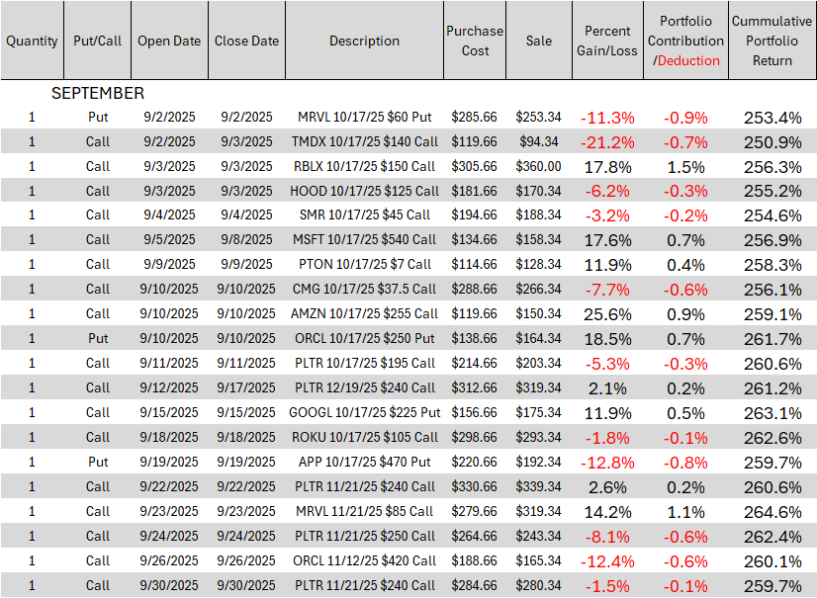
Task: Click the 9/19/2025 open date cell
Action: 169,462
